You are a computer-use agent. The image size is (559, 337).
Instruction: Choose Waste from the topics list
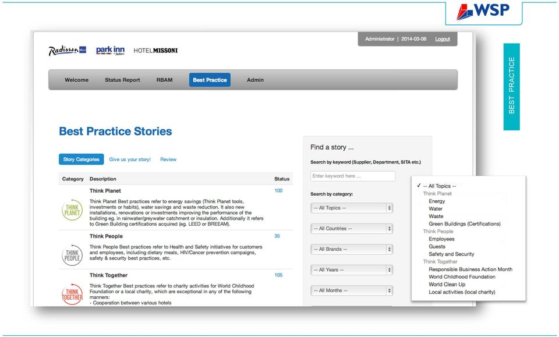pyautogui.click(x=436, y=217)
